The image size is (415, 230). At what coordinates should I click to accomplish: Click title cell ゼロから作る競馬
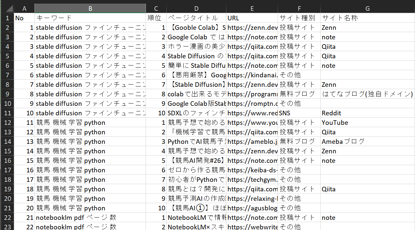click(x=196, y=170)
